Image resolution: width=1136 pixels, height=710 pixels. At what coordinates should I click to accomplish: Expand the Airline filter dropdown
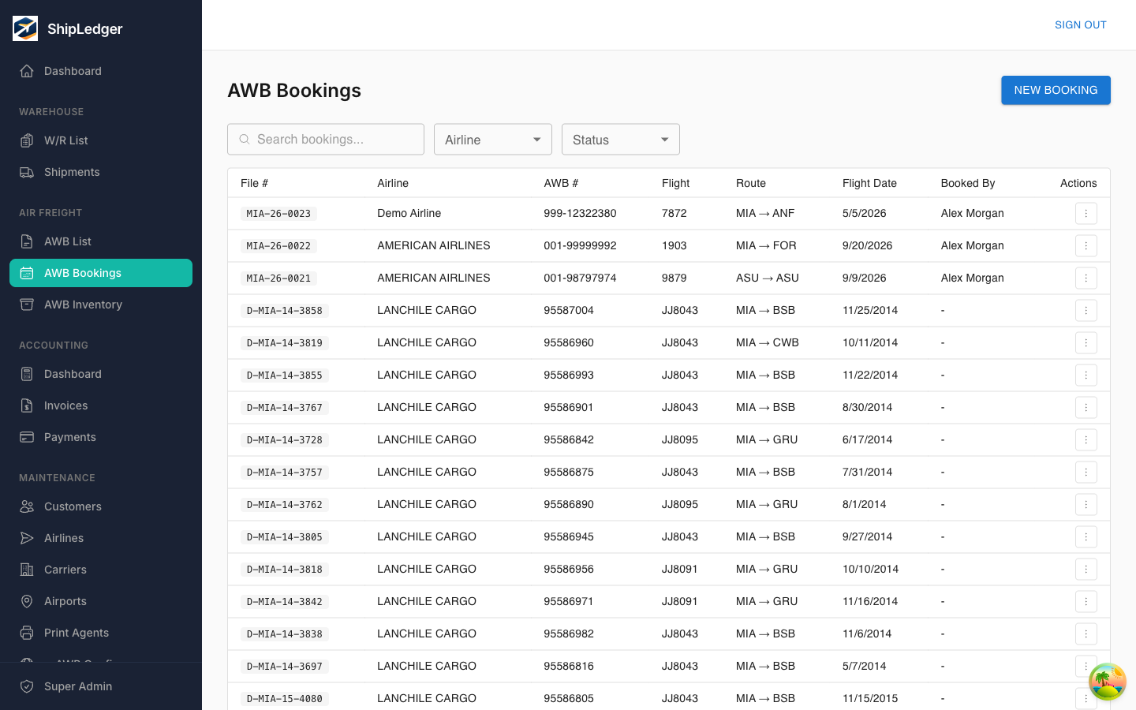click(x=493, y=140)
